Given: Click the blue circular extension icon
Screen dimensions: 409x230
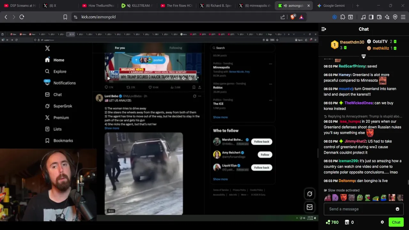Looking at the screenshot, I should [335, 17].
